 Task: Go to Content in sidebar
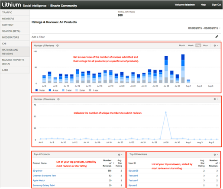tap(15, 25)
